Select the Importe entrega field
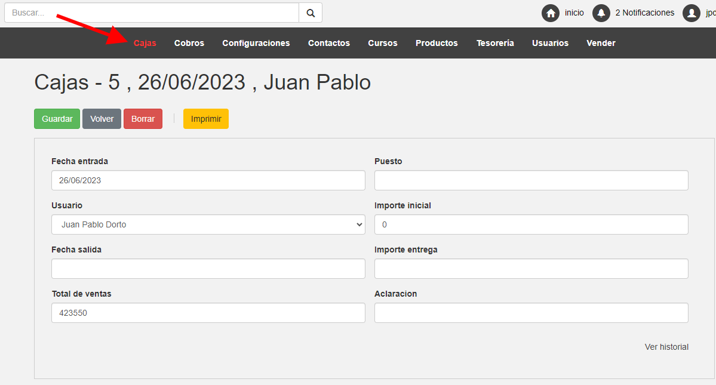The image size is (716, 385). pyautogui.click(x=531, y=269)
